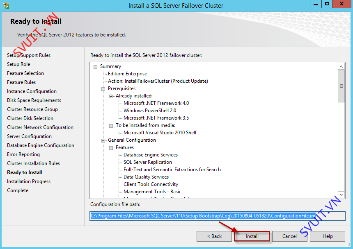Select Microsoft Visual Studio 2010 Shell row
The width and height of the screenshot is (353, 249).
(x=160, y=133)
